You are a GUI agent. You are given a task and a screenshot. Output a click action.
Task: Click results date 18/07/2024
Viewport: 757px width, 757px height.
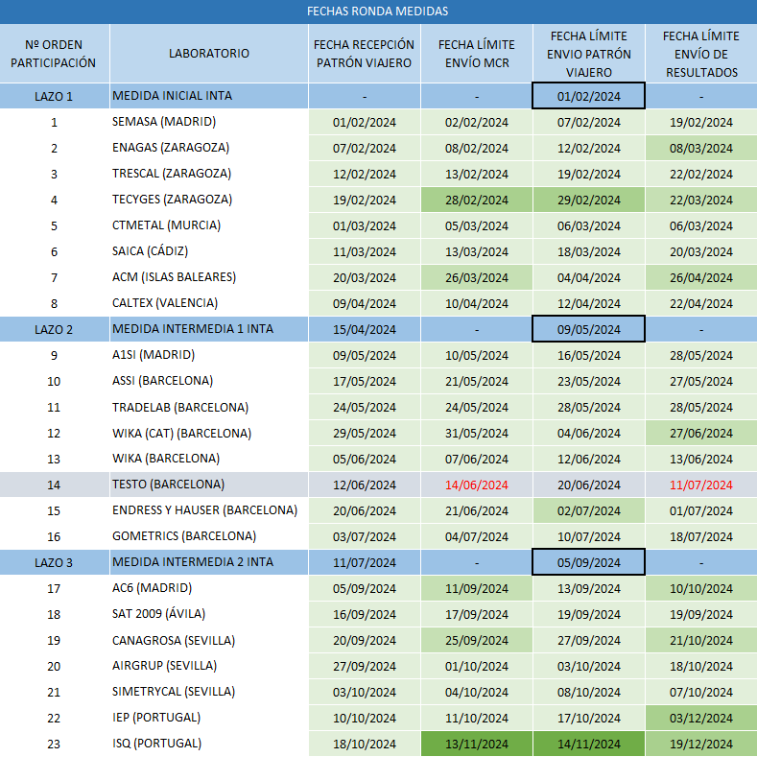pos(701,536)
